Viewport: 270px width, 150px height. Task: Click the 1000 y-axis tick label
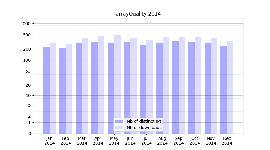(x=26, y=24)
